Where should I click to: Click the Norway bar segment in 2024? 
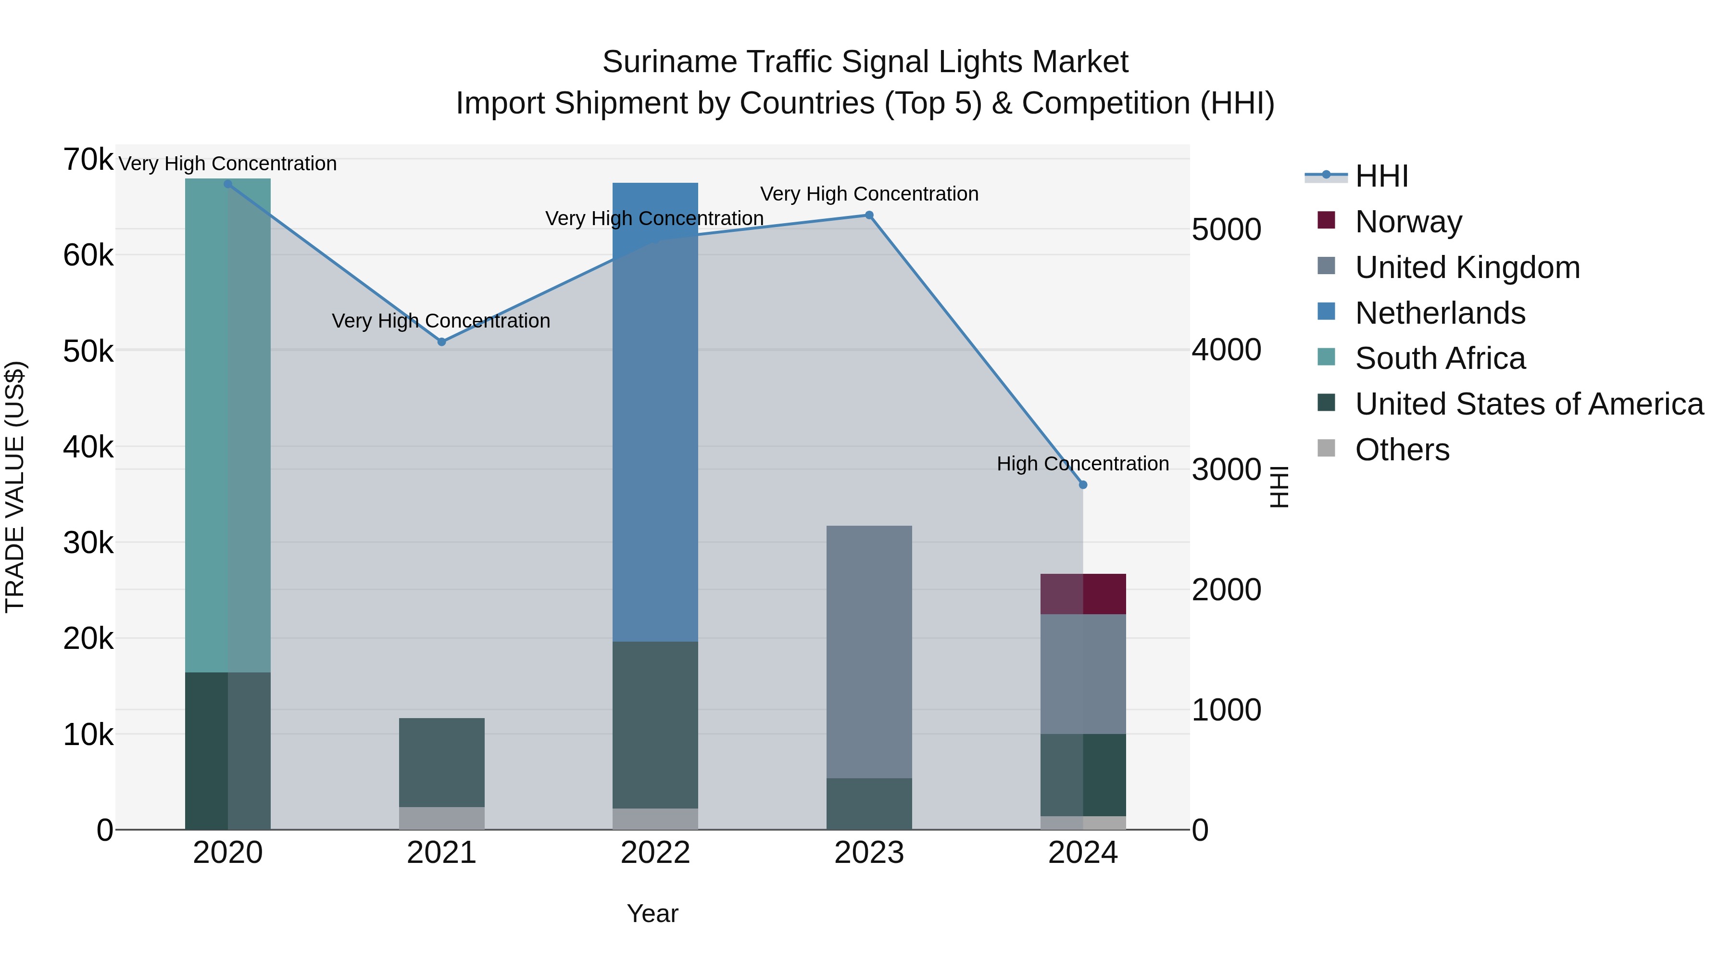pyautogui.click(x=1082, y=594)
